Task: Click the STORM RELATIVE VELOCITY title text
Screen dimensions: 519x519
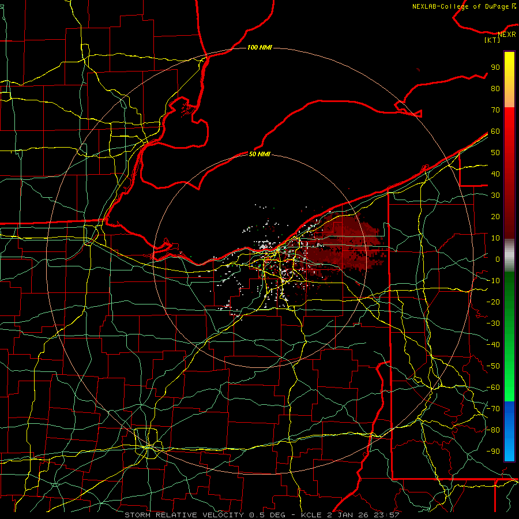Action: (184, 515)
